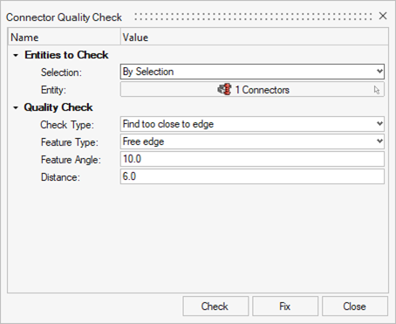Image resolution: width=396 pixels, height=324 pixels.
Task: Click the 'Entity:' label
Action: [x=53, y=90]
